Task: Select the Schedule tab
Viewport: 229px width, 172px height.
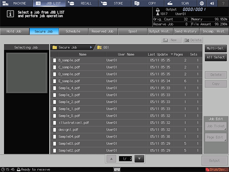Action: click(74, 31)
